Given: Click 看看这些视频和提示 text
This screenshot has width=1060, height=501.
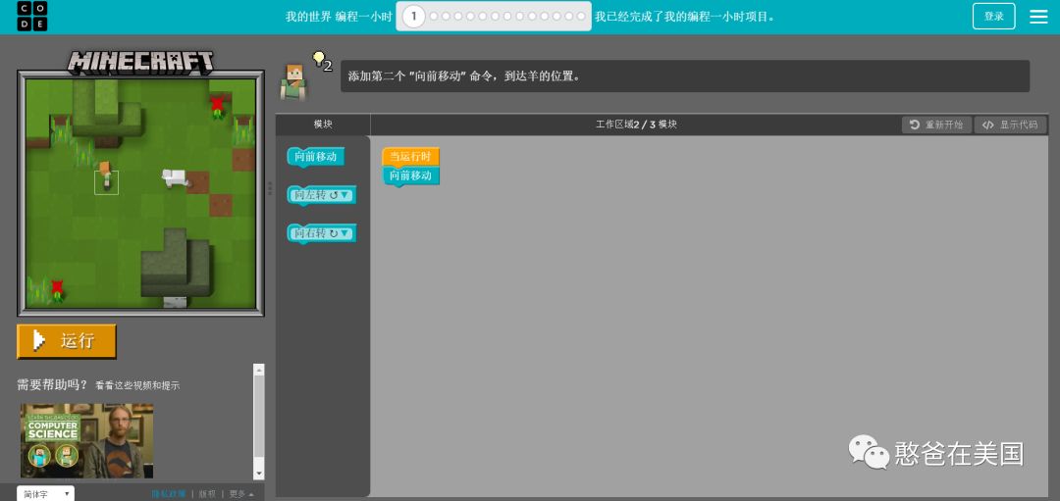Looking at the screenshot, I should pyautogui.click(x=137, y=385).
